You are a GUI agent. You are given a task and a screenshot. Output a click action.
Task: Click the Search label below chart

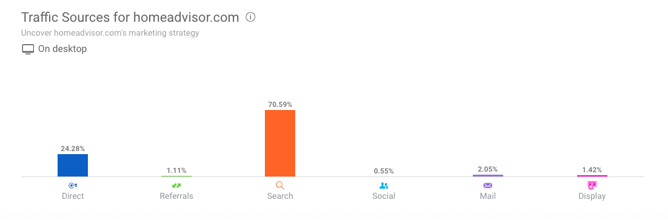(280, 196)
